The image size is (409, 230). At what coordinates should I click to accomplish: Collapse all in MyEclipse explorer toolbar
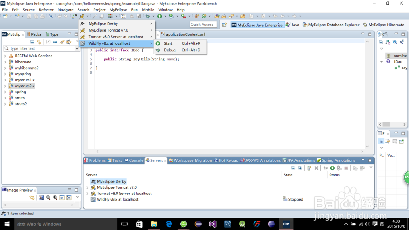pyautogui.click(x=32, y=42)
